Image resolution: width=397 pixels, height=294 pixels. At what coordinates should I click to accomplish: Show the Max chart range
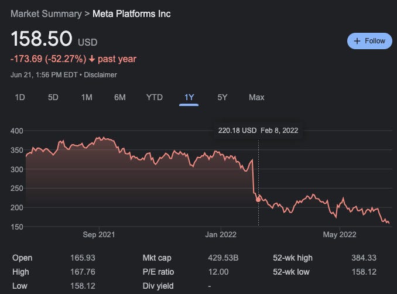click(x=256, y=97)
